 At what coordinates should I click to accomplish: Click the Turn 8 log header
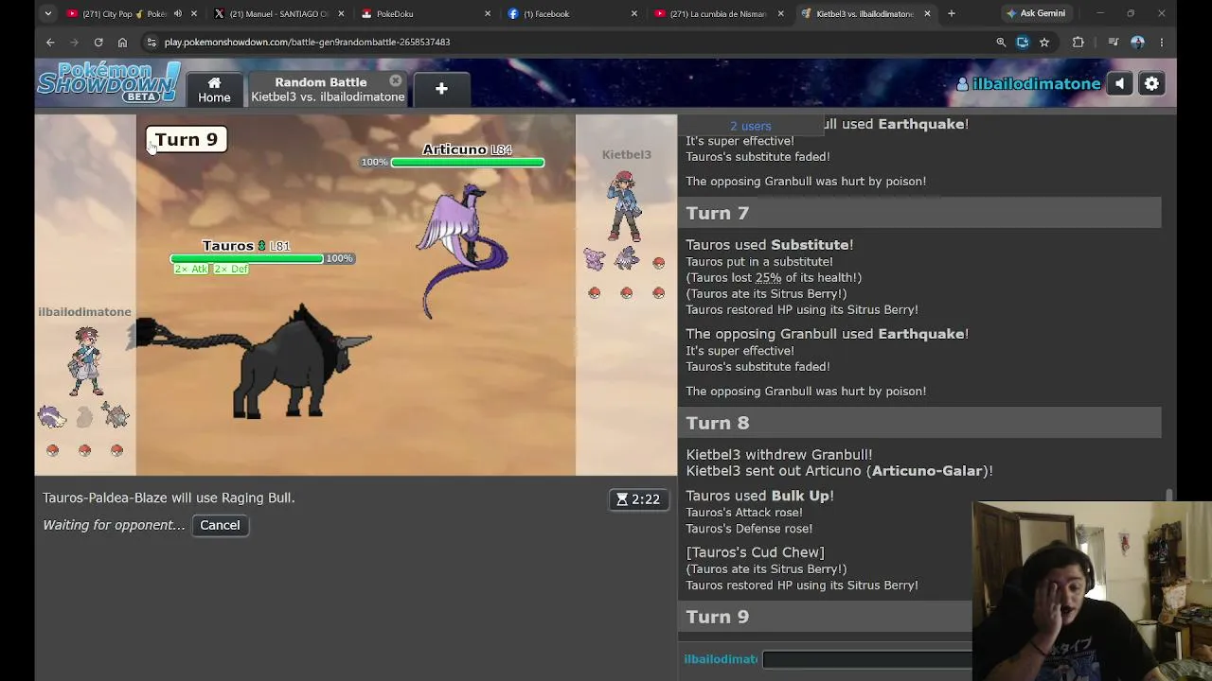click(x=919, y=423)
